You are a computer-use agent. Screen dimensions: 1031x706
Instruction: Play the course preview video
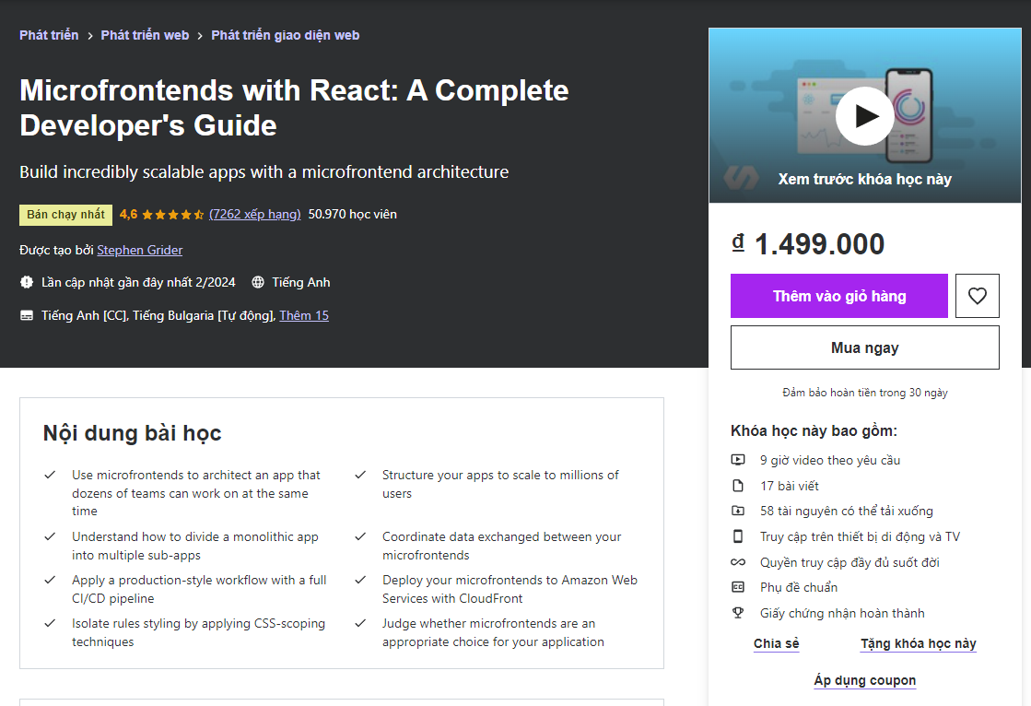click(864, 116)
